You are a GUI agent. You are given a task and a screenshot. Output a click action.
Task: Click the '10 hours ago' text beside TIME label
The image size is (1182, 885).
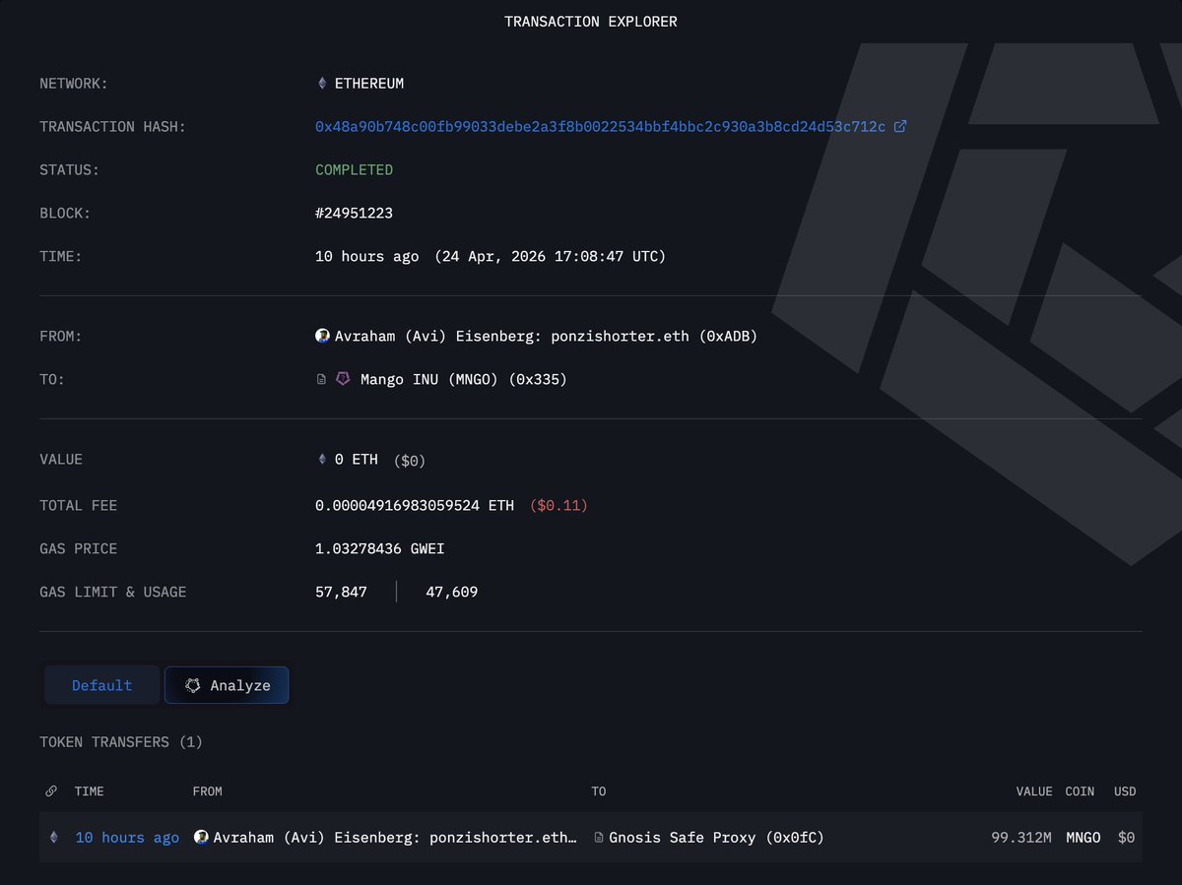pyautogui.click(x=366, y=257)
